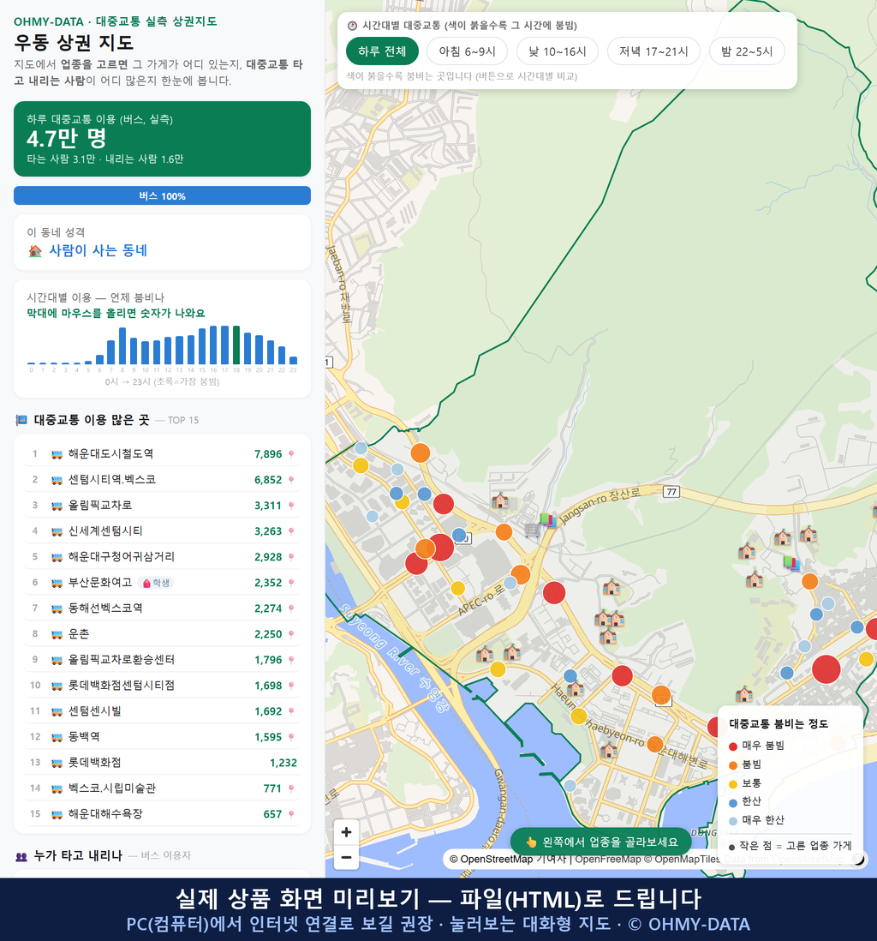Click pin icon for 해운대구청어귀삼거리 row

[291, 557]
